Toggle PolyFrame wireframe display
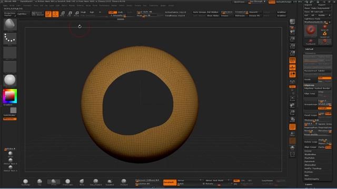Image resolution: width=337 pixels, height=189 pixels. pyautogui.click(x=292, y=127)
